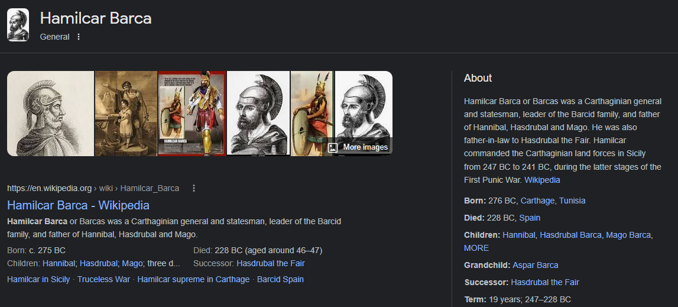This screenshot has width=678, height=307.
Task: Click the Hamilcar Barca header portrait icon
Action: (18, 25)
